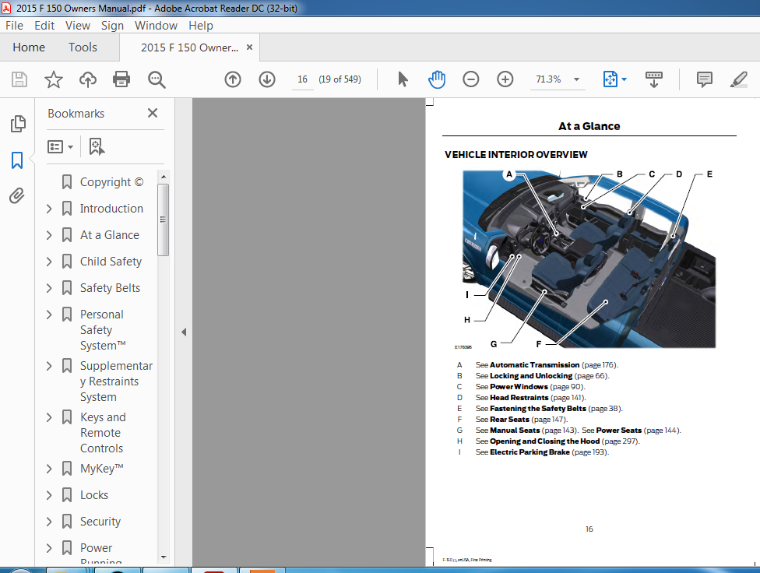Open the zoom percentage dropdown
The image size is (760, 573).
click(x=576, y=79)
